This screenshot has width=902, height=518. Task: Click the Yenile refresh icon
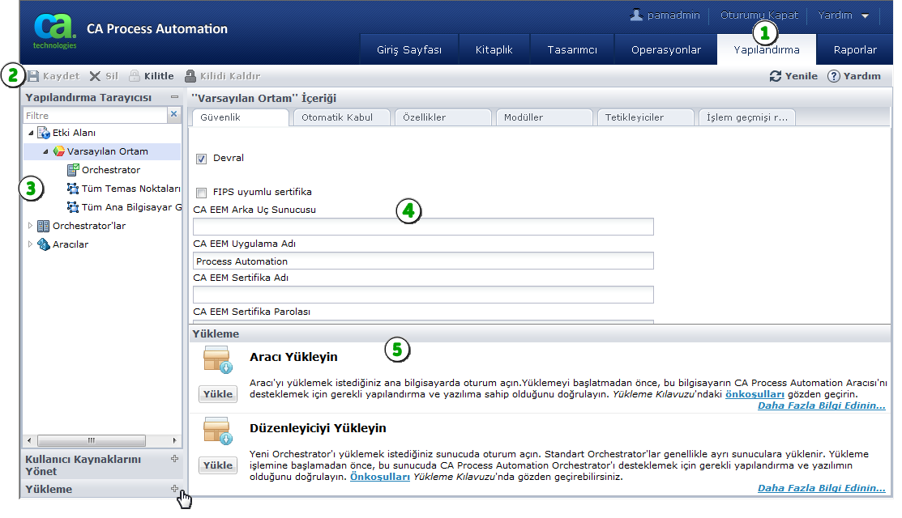point(776,76)
